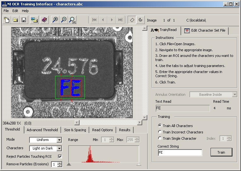Viewport: 241px width, 171px height.
Task: Toggle Reject Particles Touching ROI checkbox
Action: point(60,156)
